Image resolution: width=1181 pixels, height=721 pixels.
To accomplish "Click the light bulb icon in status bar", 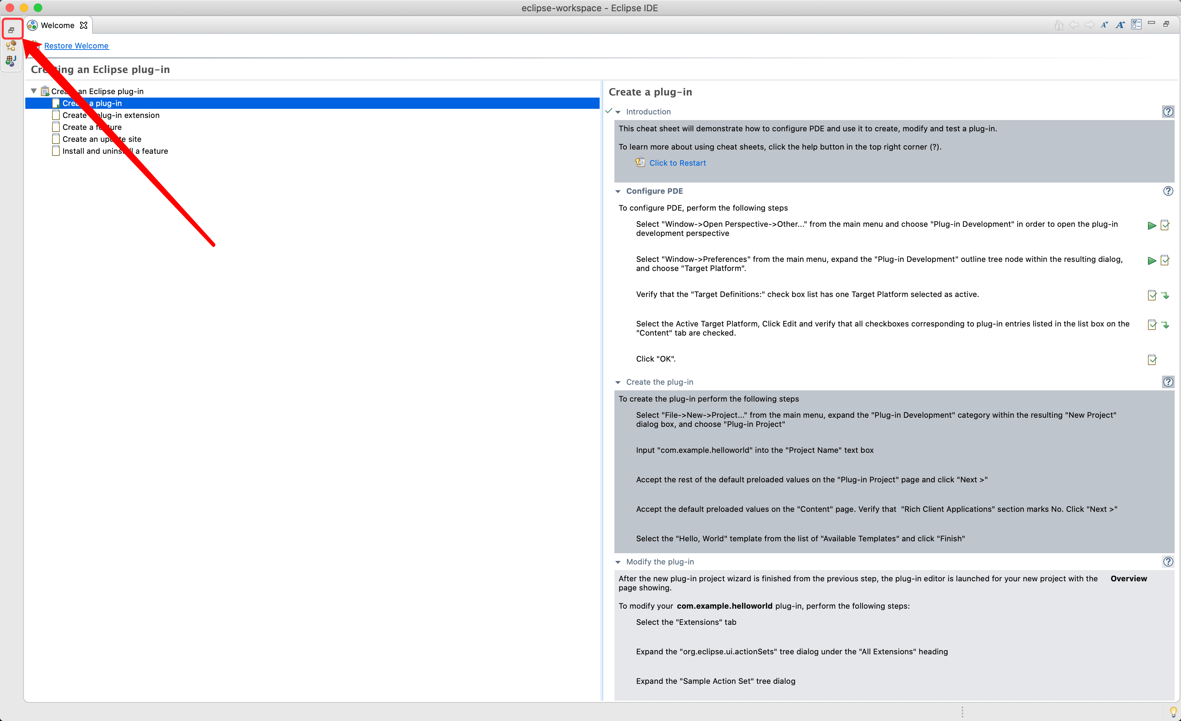I will (1173, 712).
